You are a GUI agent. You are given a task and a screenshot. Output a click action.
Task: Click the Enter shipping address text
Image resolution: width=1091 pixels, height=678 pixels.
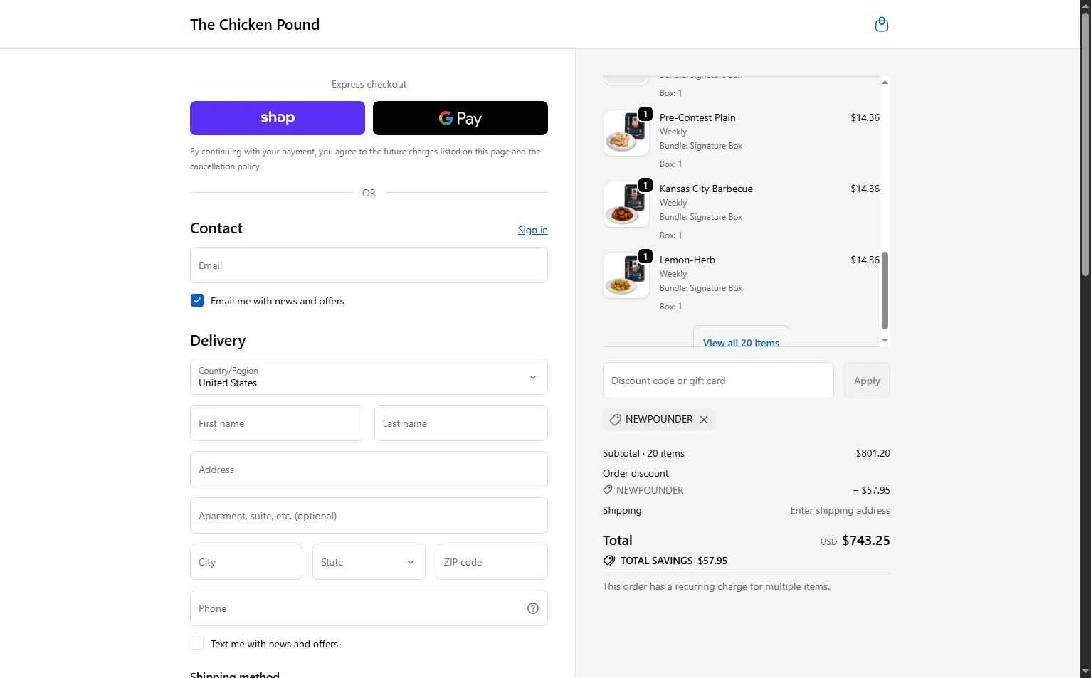[x=840, y=510]
